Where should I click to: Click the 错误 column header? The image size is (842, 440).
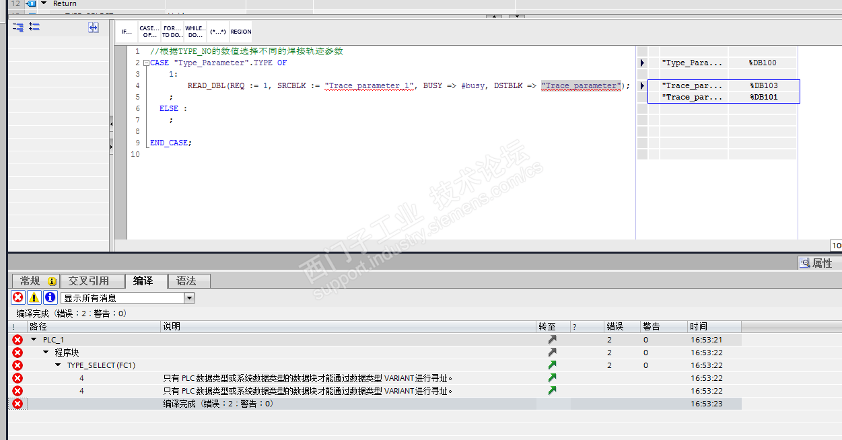[x=622, y=326]
